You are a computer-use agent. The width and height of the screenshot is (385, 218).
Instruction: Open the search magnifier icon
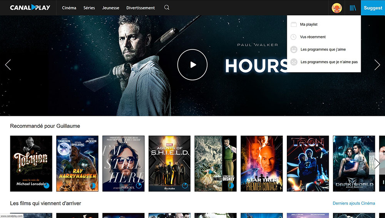click(167, 7)
